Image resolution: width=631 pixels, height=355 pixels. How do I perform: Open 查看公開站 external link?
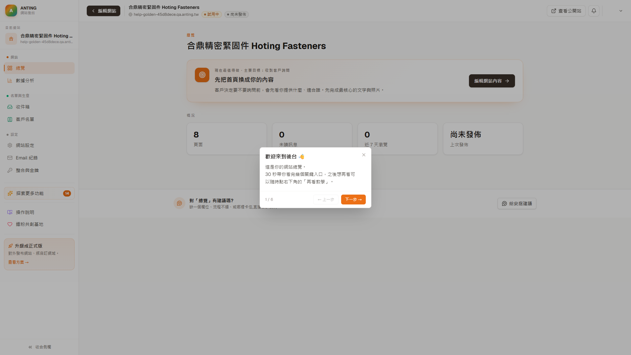point(566,11)
